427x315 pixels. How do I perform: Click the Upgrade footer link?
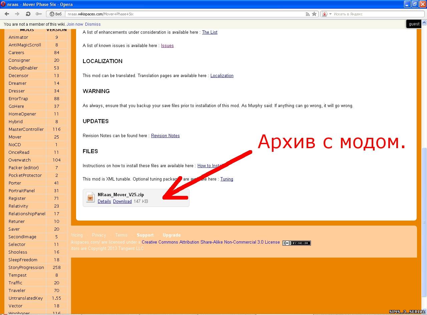click(x=172, y=235)
